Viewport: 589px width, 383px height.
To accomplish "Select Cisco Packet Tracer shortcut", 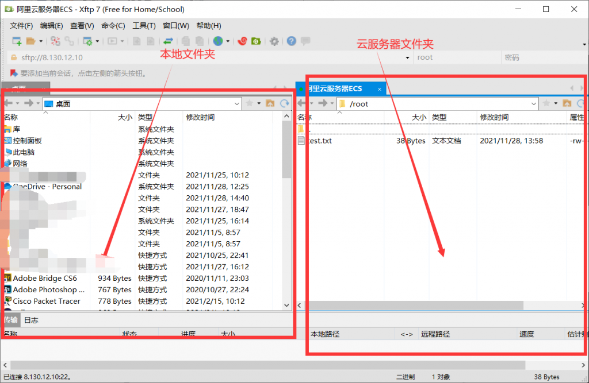I will (x=46, y=301).
